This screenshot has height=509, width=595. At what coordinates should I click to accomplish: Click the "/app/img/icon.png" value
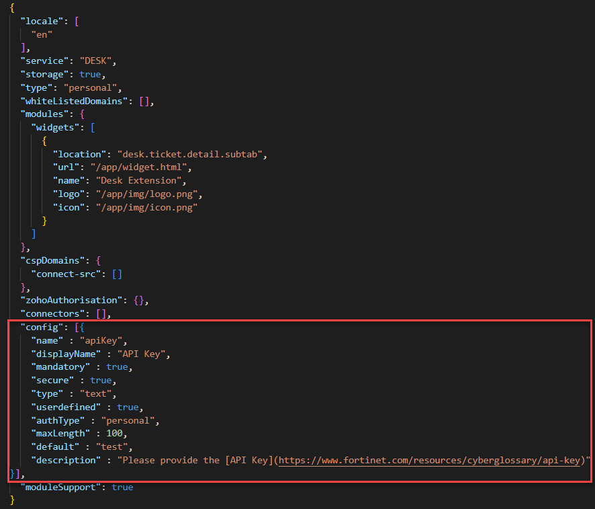click(x=146, y=207)
